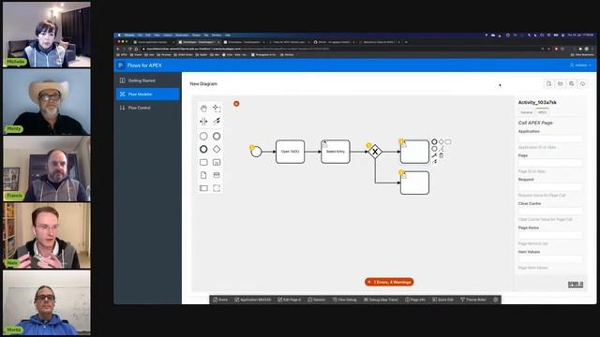
Task: Open Flow Modeler in sidebar
Action: coord(148,94)
